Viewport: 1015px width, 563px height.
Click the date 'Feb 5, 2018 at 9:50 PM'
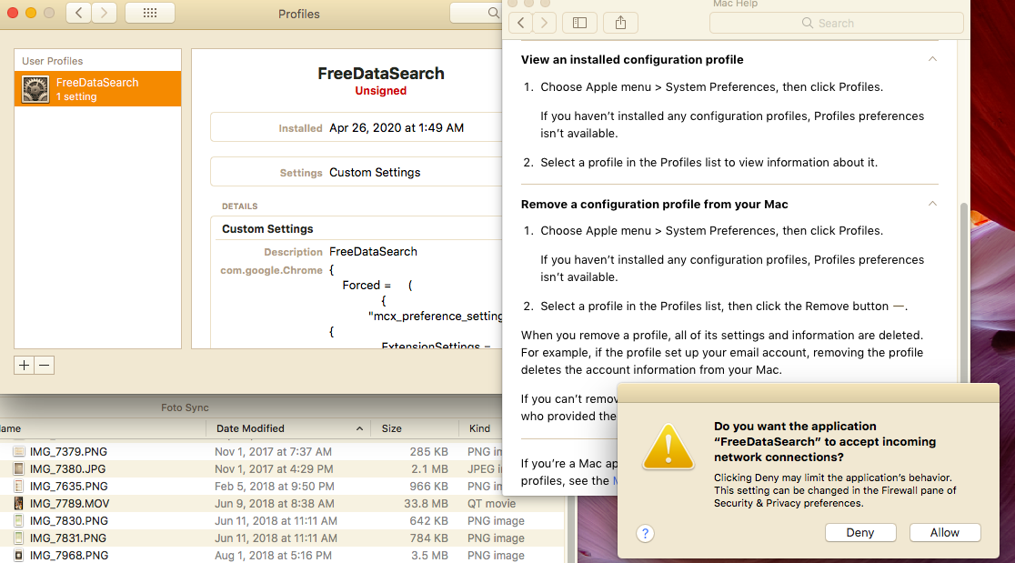(x=275, y=486)
